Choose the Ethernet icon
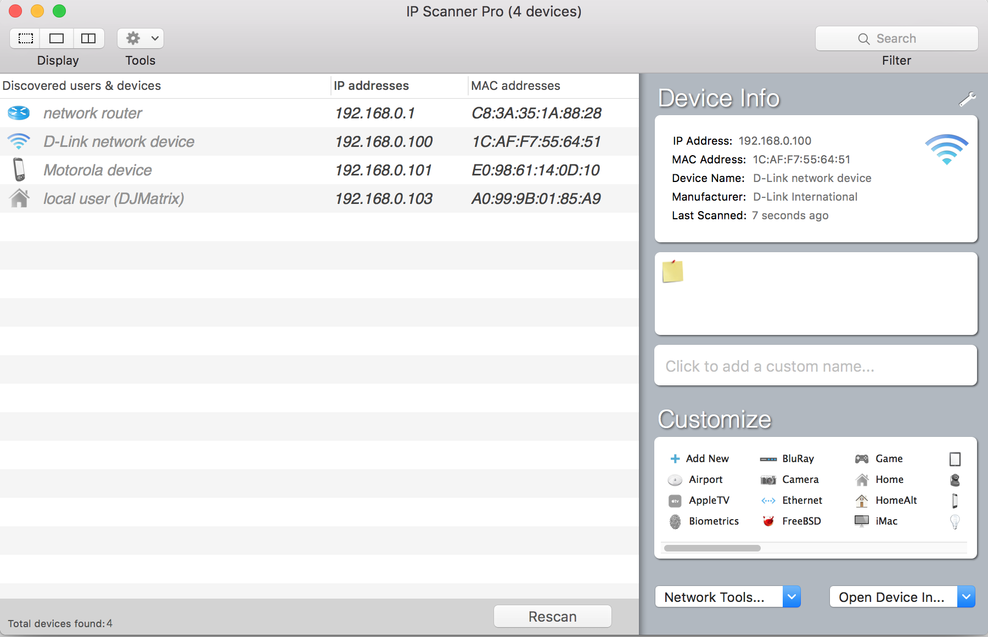988x637 pixels. 768,501
